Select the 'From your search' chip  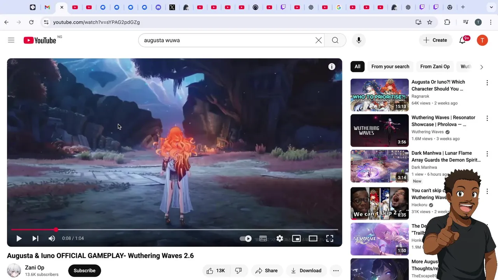[x=390, y=66]
